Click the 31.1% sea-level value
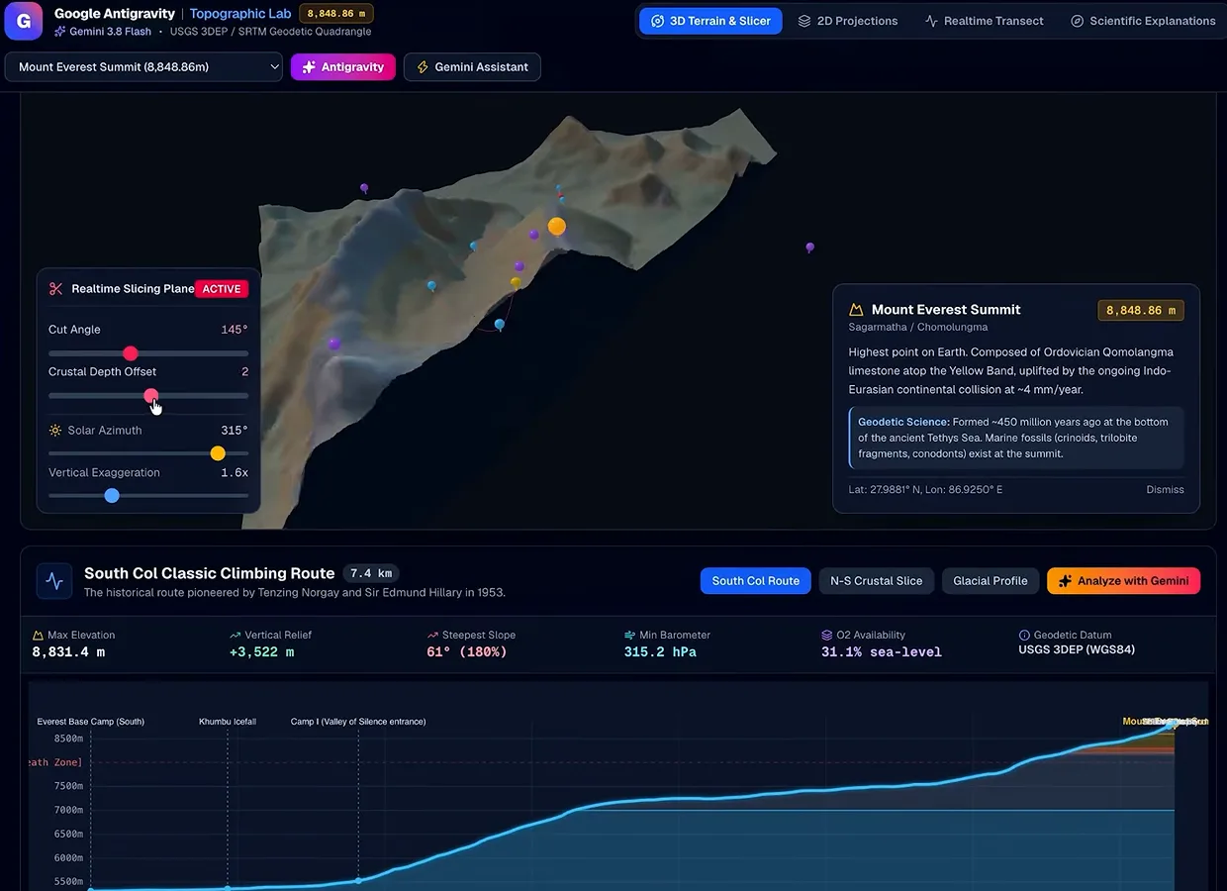The image size is (1227, 891). pos(882,652)
